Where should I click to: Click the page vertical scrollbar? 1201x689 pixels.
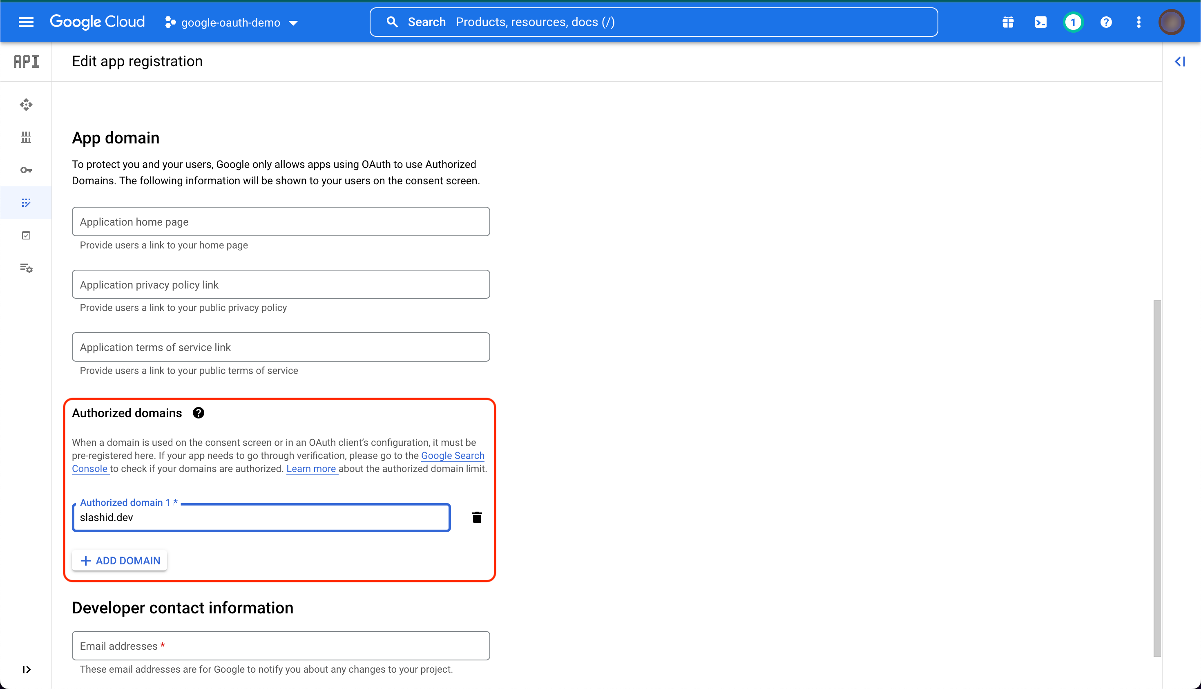tap(1157, 478)
